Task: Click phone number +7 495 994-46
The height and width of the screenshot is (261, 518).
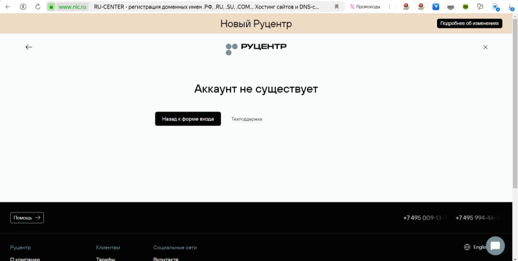Action: (x=478, y=218)
